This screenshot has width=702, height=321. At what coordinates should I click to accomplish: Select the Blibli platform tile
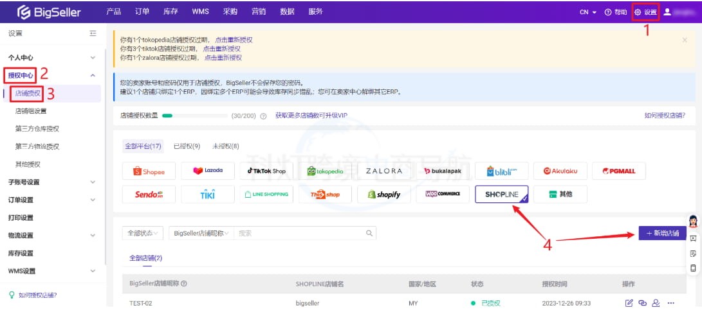501,171
